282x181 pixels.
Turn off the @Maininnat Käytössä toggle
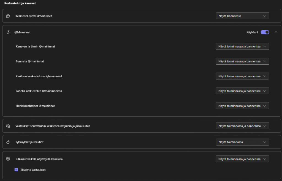[x=265, y=32]
